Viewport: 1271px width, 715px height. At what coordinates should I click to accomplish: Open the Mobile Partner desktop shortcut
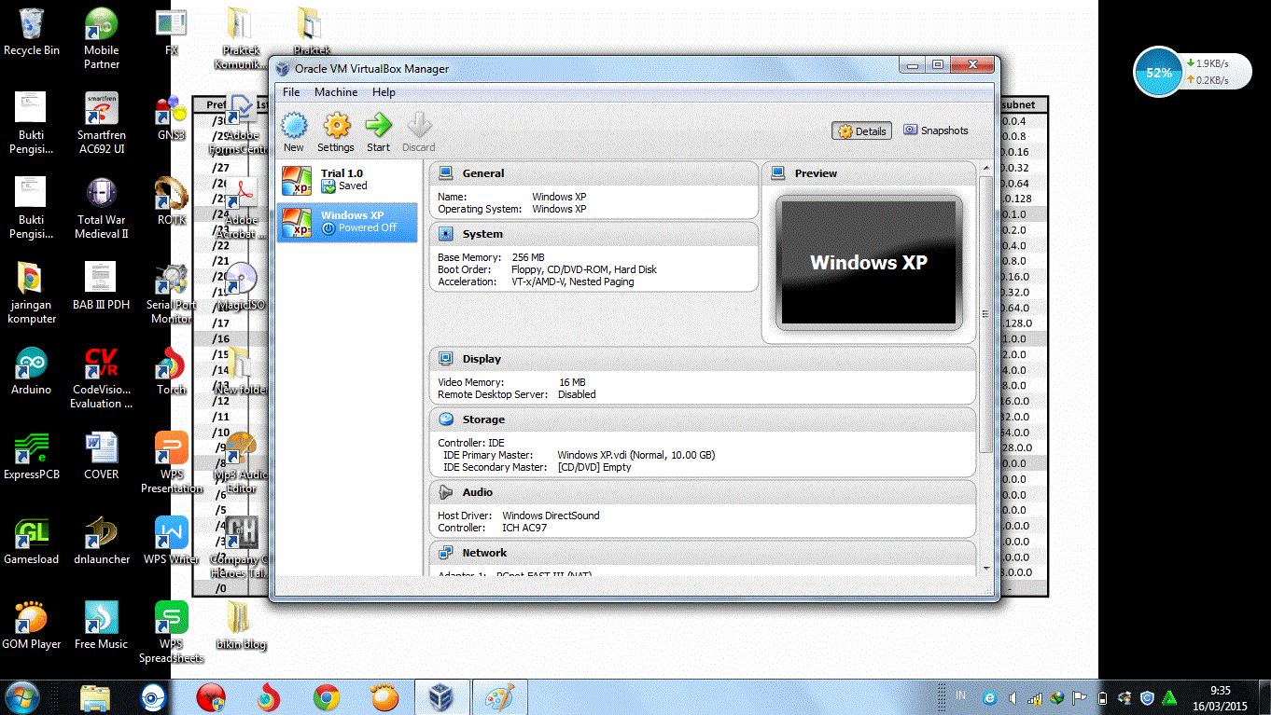(101, 37)
